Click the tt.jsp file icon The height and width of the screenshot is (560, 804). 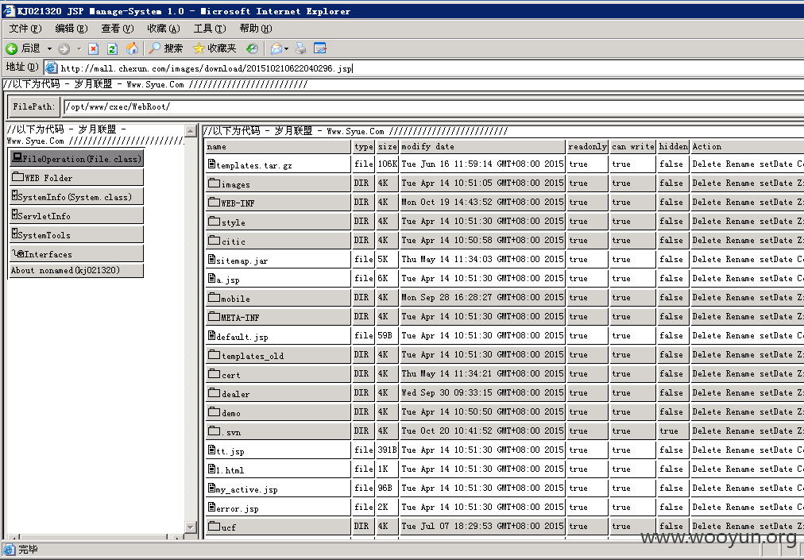pos(212,450)
